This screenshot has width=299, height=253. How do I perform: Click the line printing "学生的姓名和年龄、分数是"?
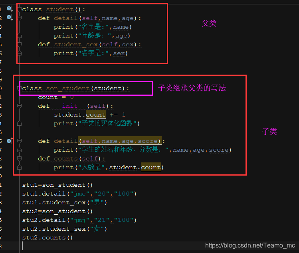[x=143, y=150]
